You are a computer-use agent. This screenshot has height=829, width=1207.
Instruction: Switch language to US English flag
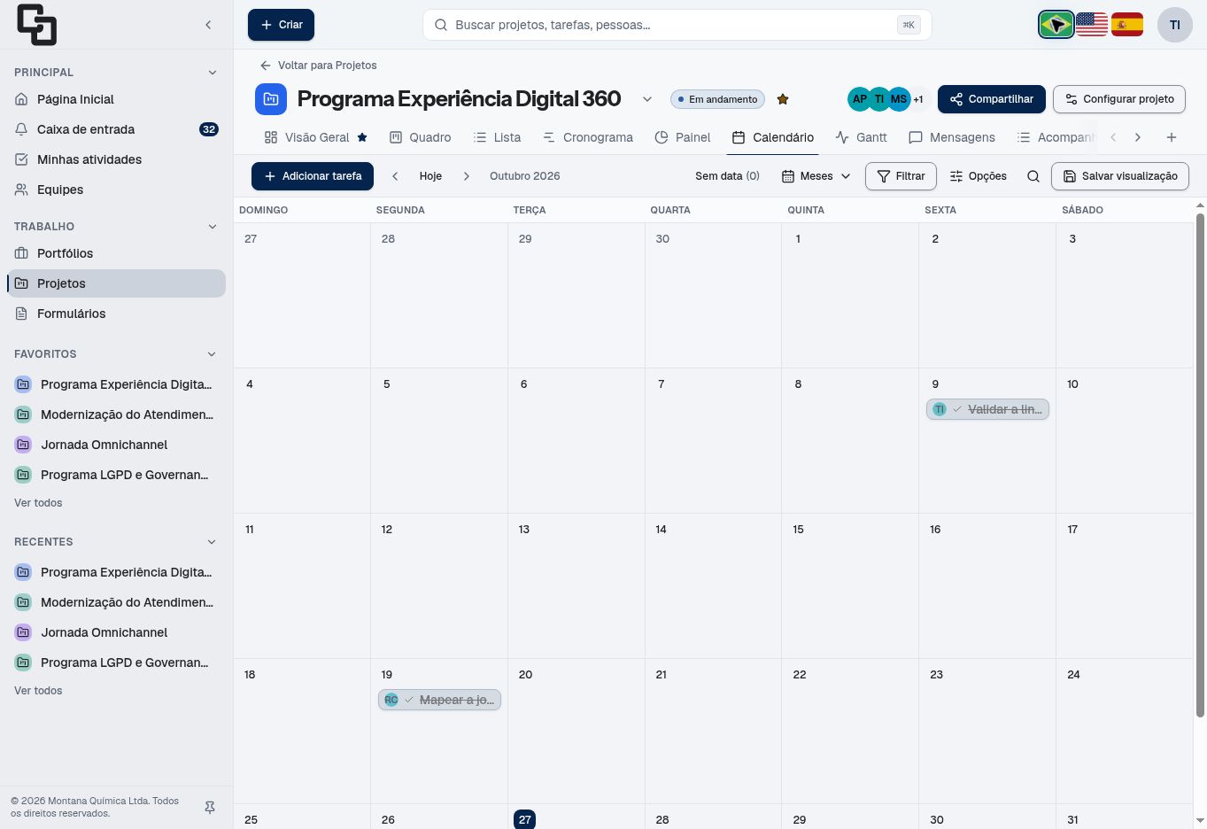pyautogui.click(x=1092, y=25)
